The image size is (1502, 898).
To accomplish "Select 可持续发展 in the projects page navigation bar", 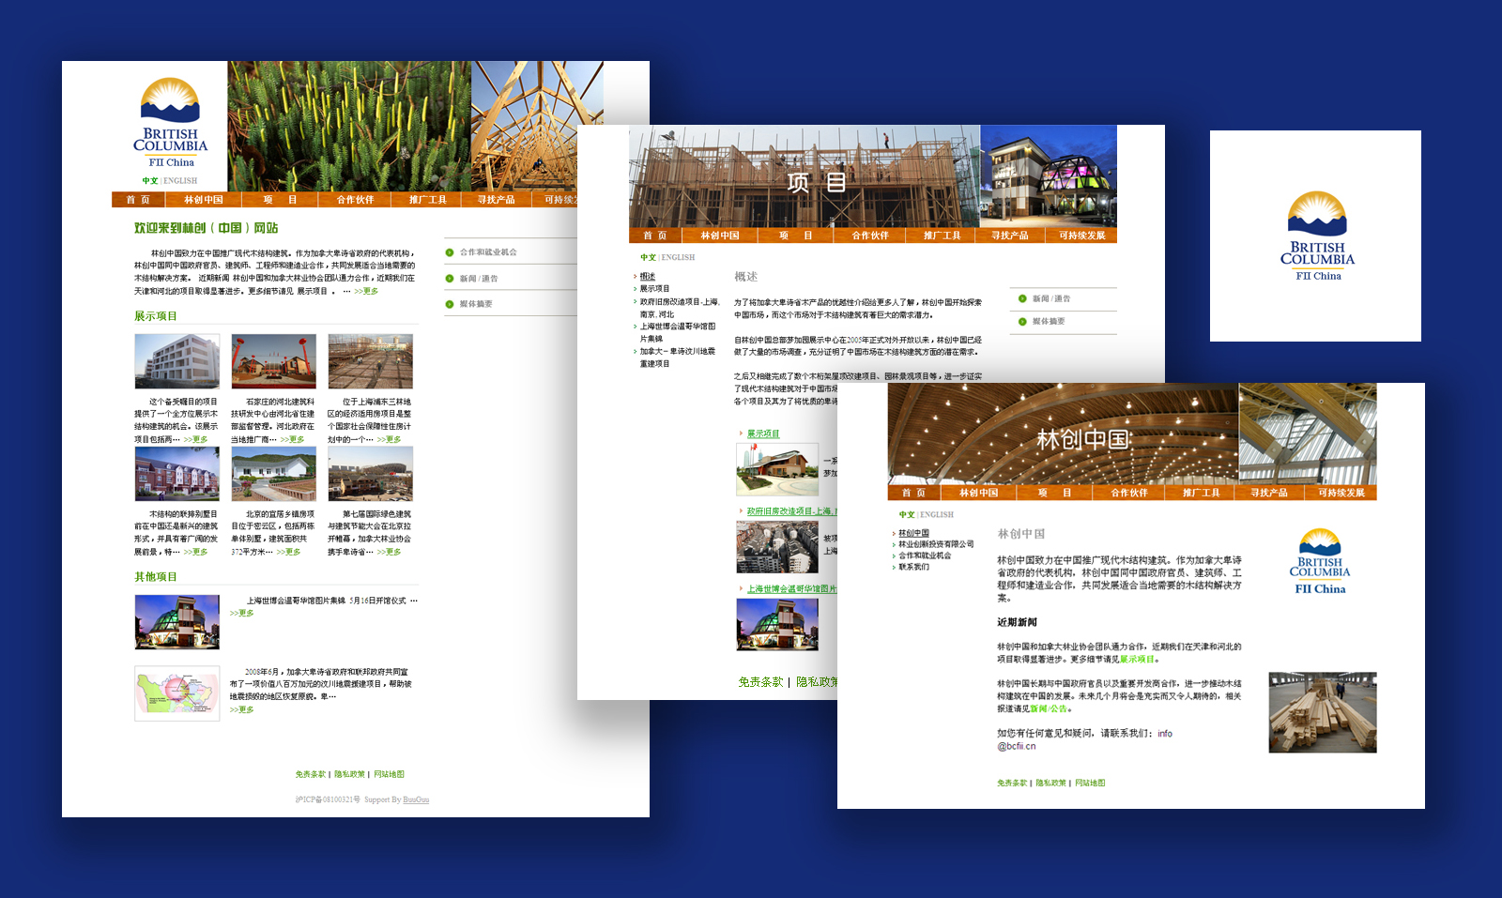I will pos(1081,236).
